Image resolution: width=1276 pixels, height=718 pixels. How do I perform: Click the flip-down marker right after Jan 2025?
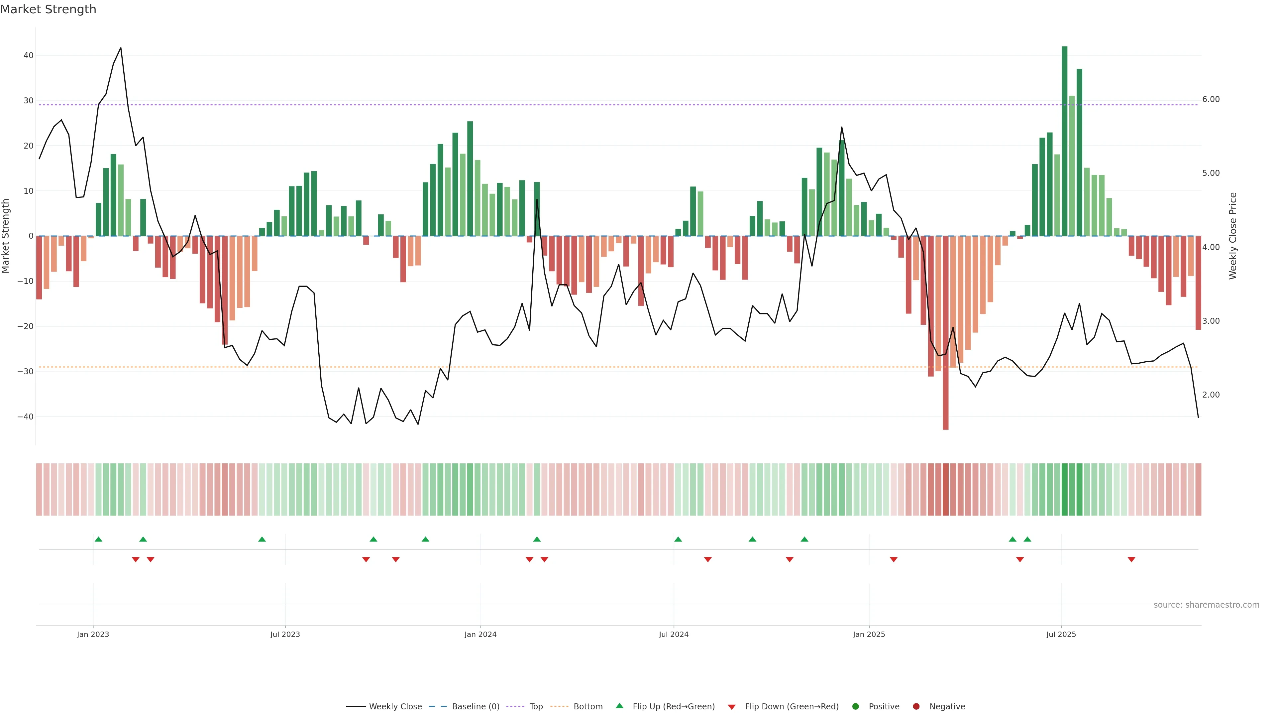point(894,559)
